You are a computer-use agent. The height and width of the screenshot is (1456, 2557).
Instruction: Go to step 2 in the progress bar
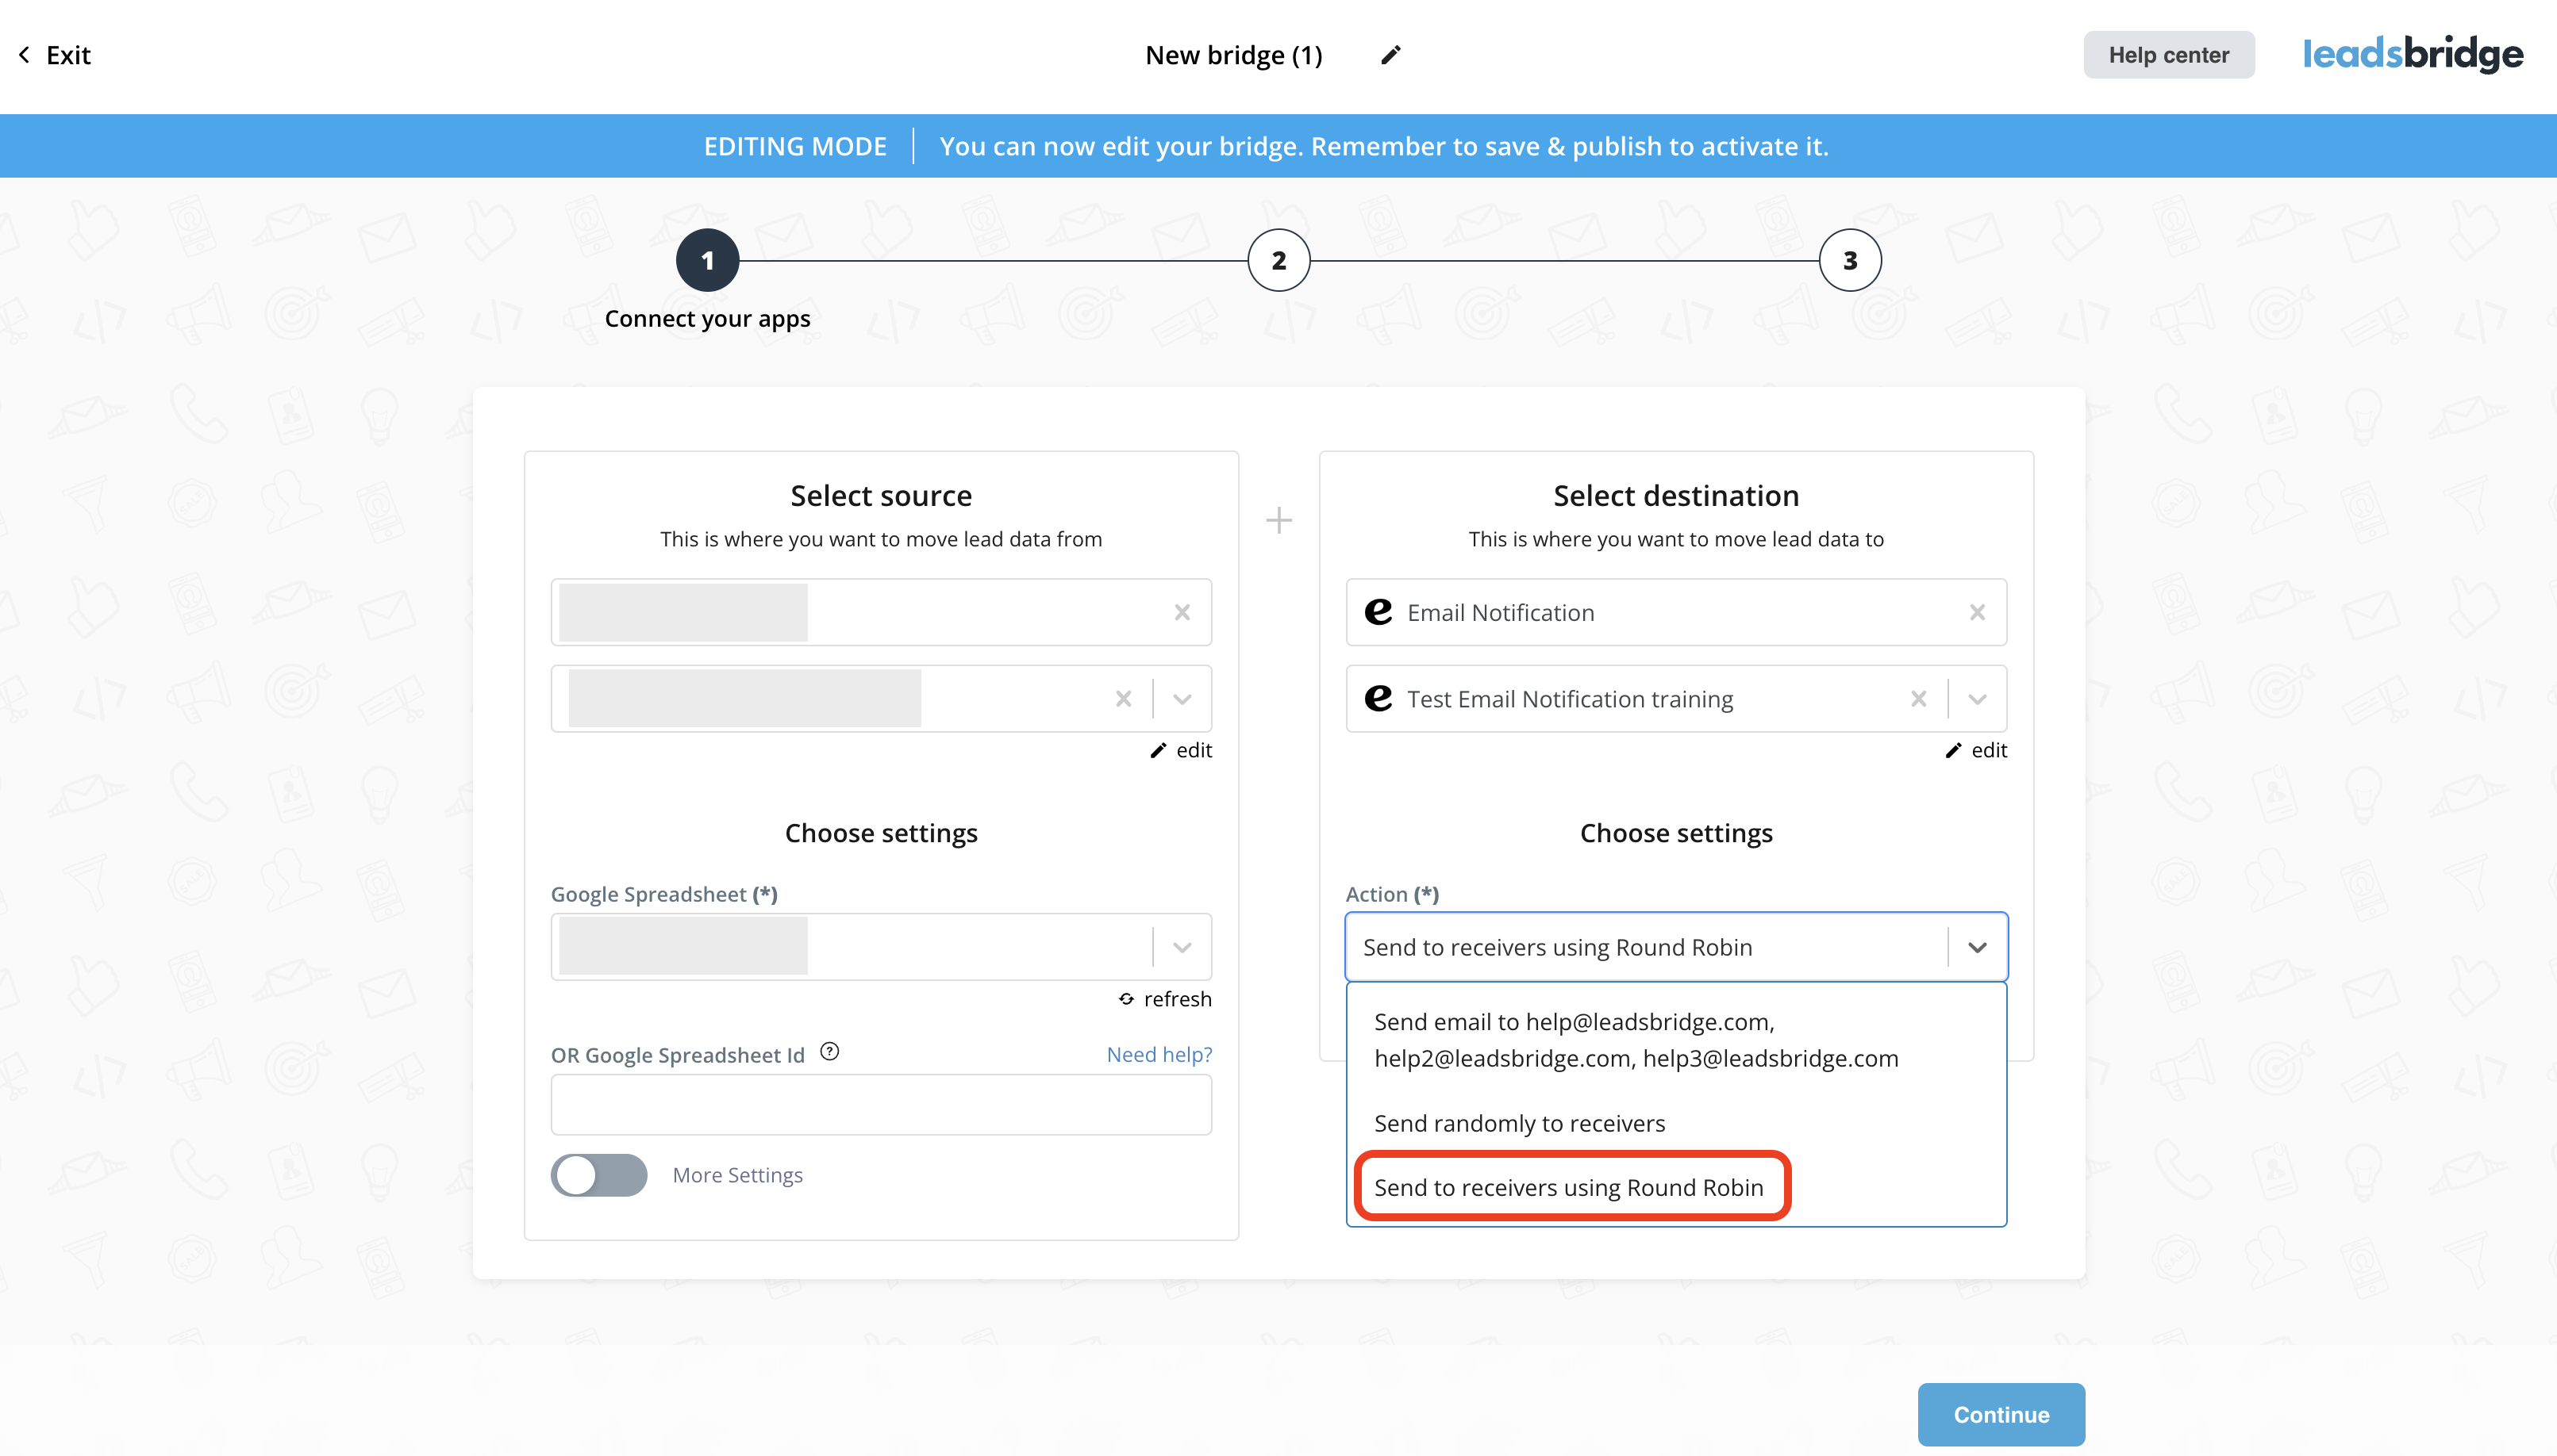[1278, 261]
